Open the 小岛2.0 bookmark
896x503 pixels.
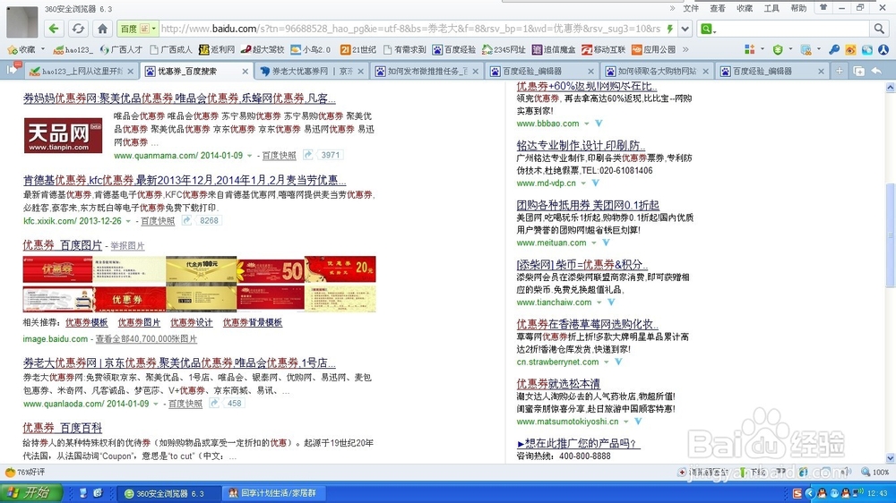pyautogui.click(x=310, y=49)
